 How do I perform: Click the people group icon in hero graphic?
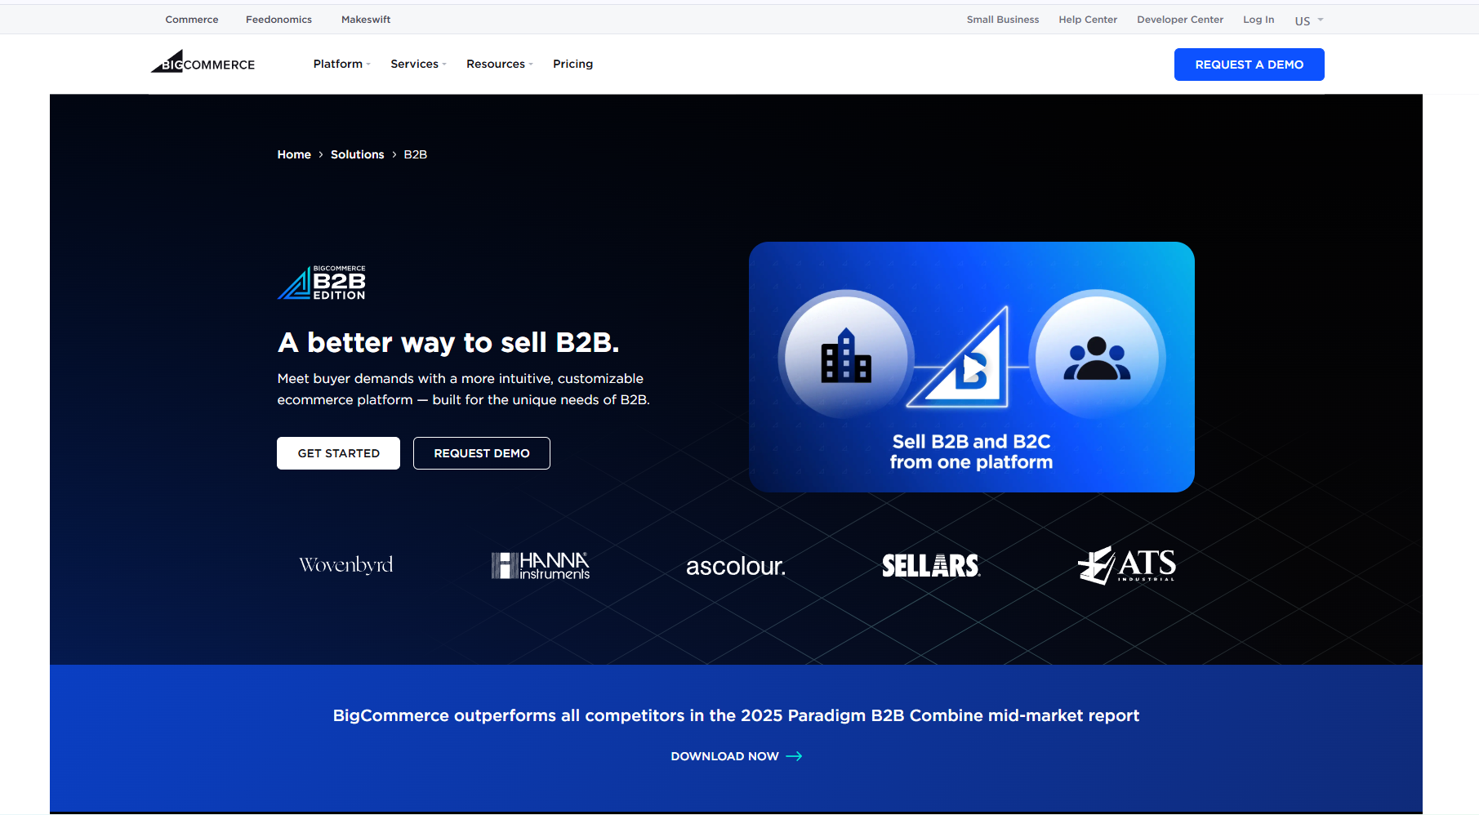(1097, 358)
